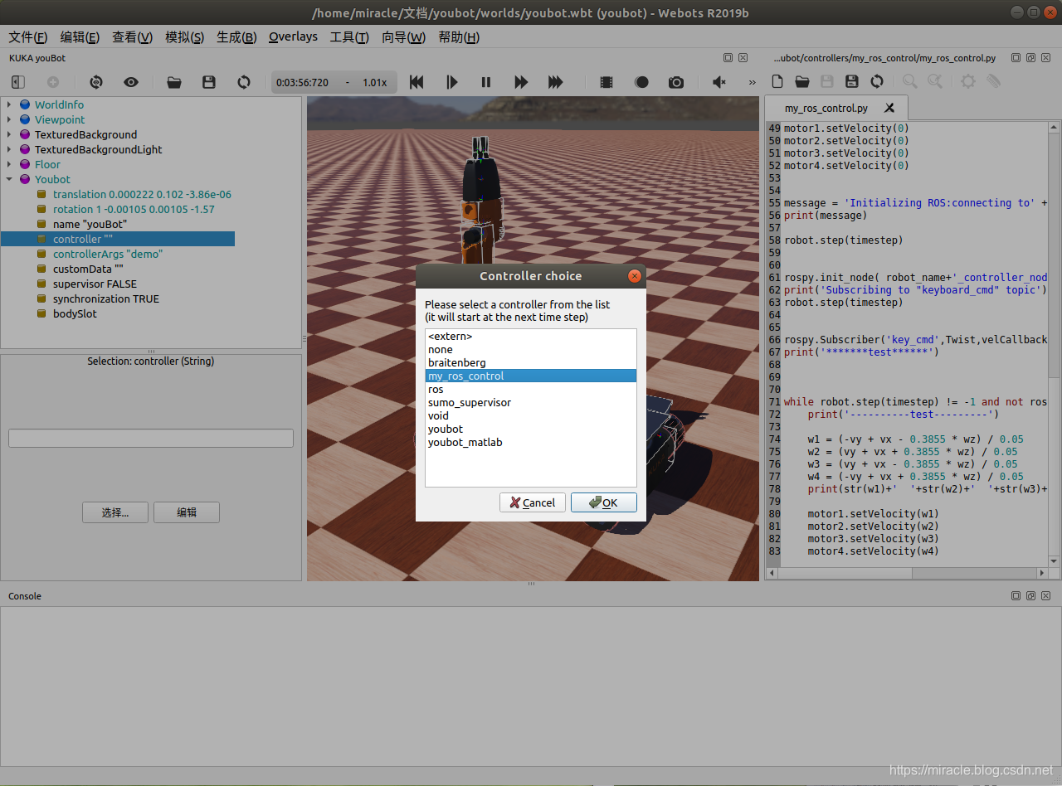The image size is (1062, 786).
Task: Open the 模拟(S) menu
Action: pyautogui.click(x=184, y=37)
